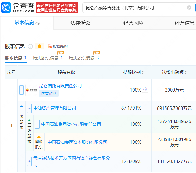Collapse the 昆仑信托有限责任公司 shareholder row
This screenshot has width=196, height=173.
[x=21, y=90]
